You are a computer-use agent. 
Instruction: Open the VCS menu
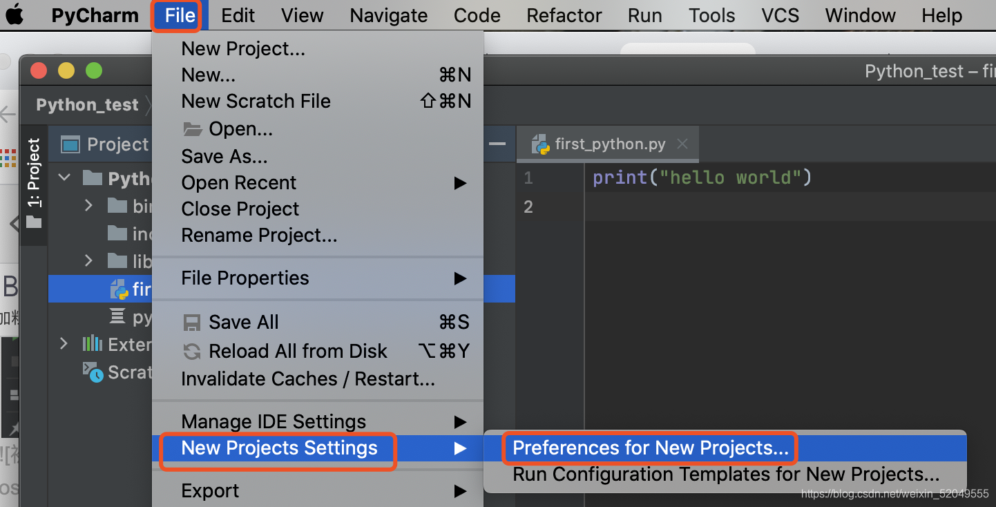(x=780, y=15)
